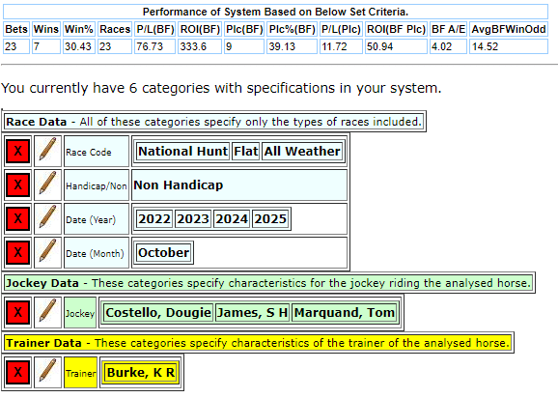This screenshot has width=558, height=398.
Task: Click the Date (Month) label
Action: [97, 253]
